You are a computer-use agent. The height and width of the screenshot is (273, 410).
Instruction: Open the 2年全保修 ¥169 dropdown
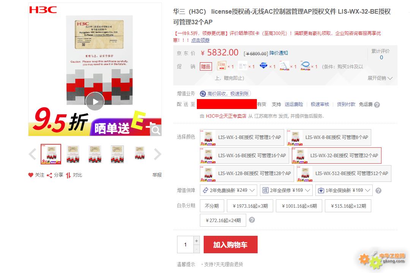(287, 190)
